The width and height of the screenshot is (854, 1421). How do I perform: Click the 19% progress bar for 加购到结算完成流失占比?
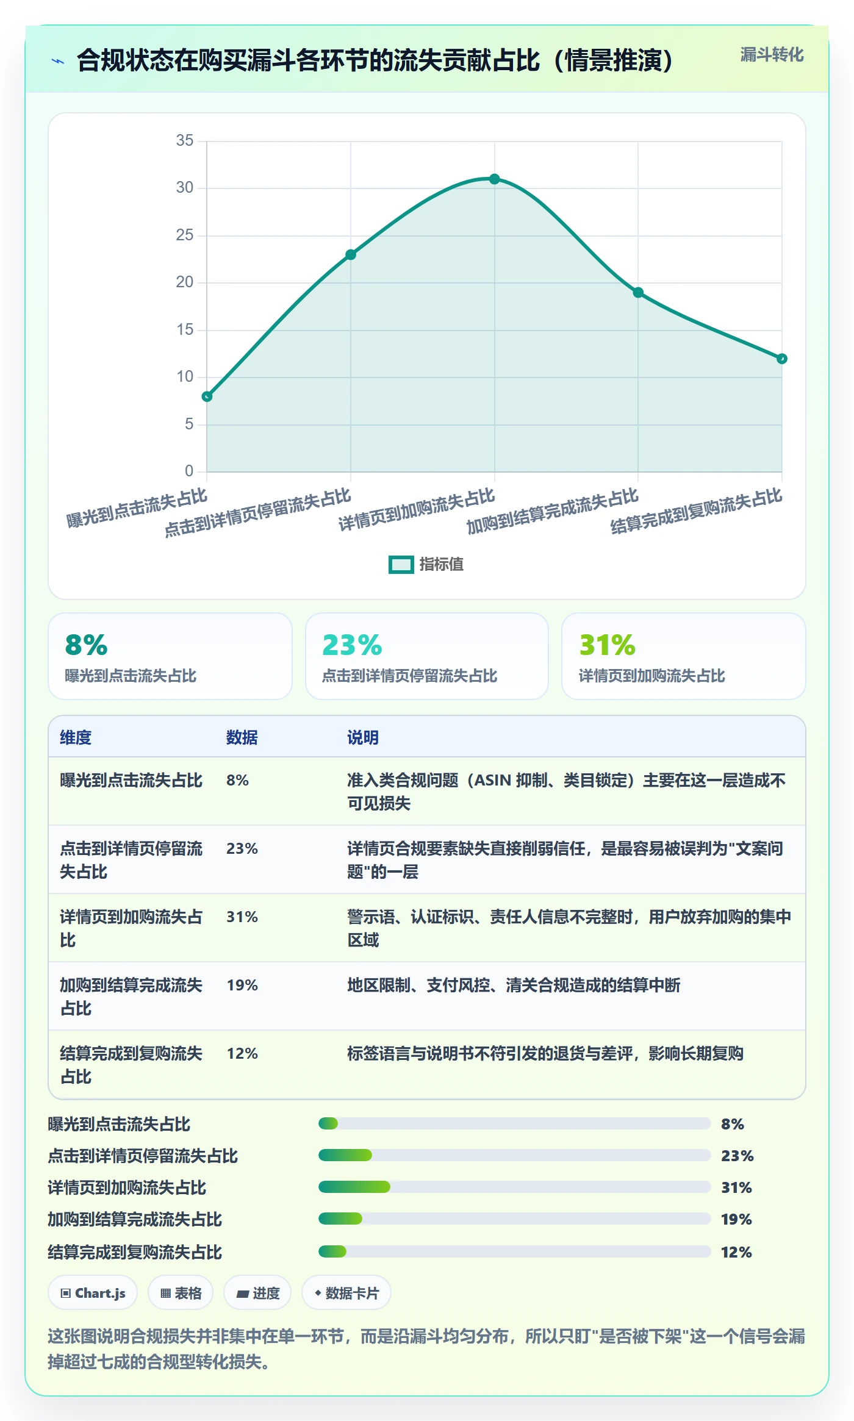click(514, 1219)
